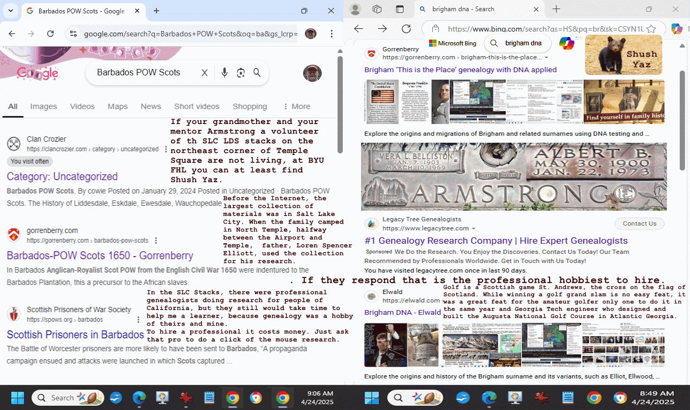Open the Armstrong gravestone image
The image size is (690, 410).
pyautogui.click(x=514, y=177)
